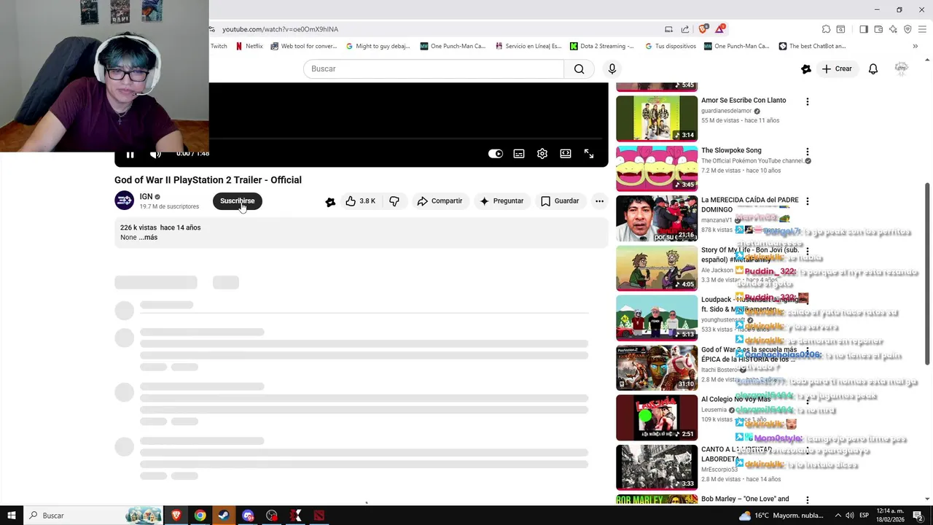Screen dimensions: 933x525
Task: Start voice search with microphone icon
Action: 612,69
